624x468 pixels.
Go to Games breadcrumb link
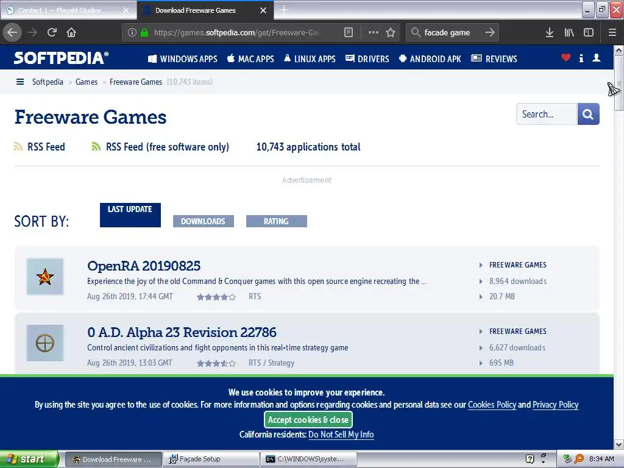(x=87, y=82)
